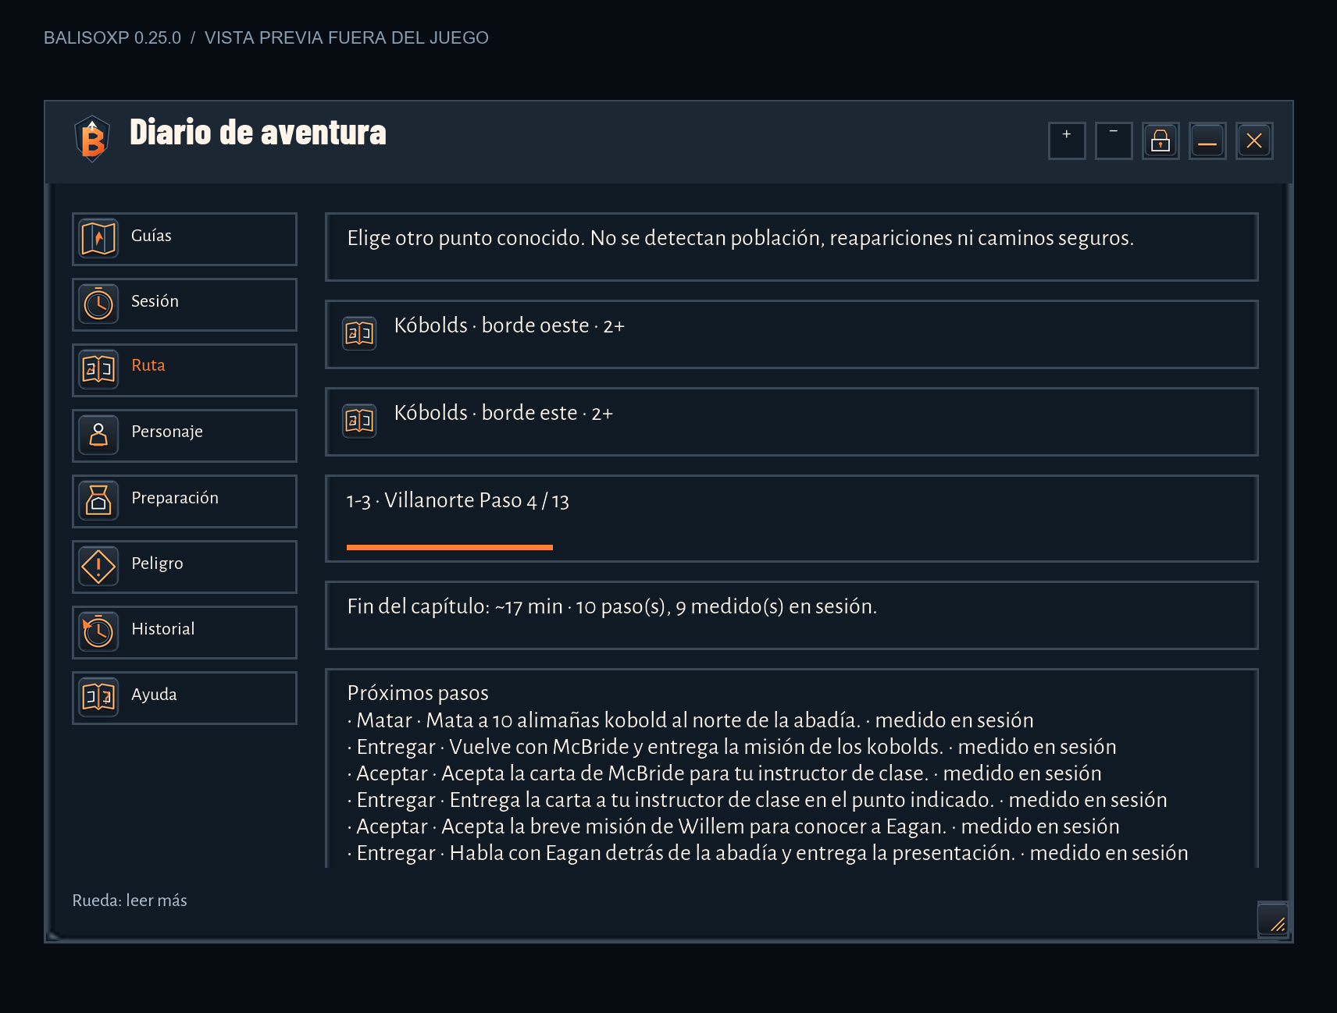Click the Peligro warning diamond icon
The width and height of the screenshot is (1337, 1013).
pyautogui.click(x=98, y=567)
